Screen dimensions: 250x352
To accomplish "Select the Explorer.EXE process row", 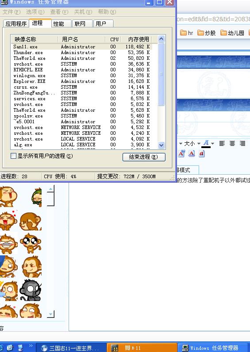I will pos(81,81).
